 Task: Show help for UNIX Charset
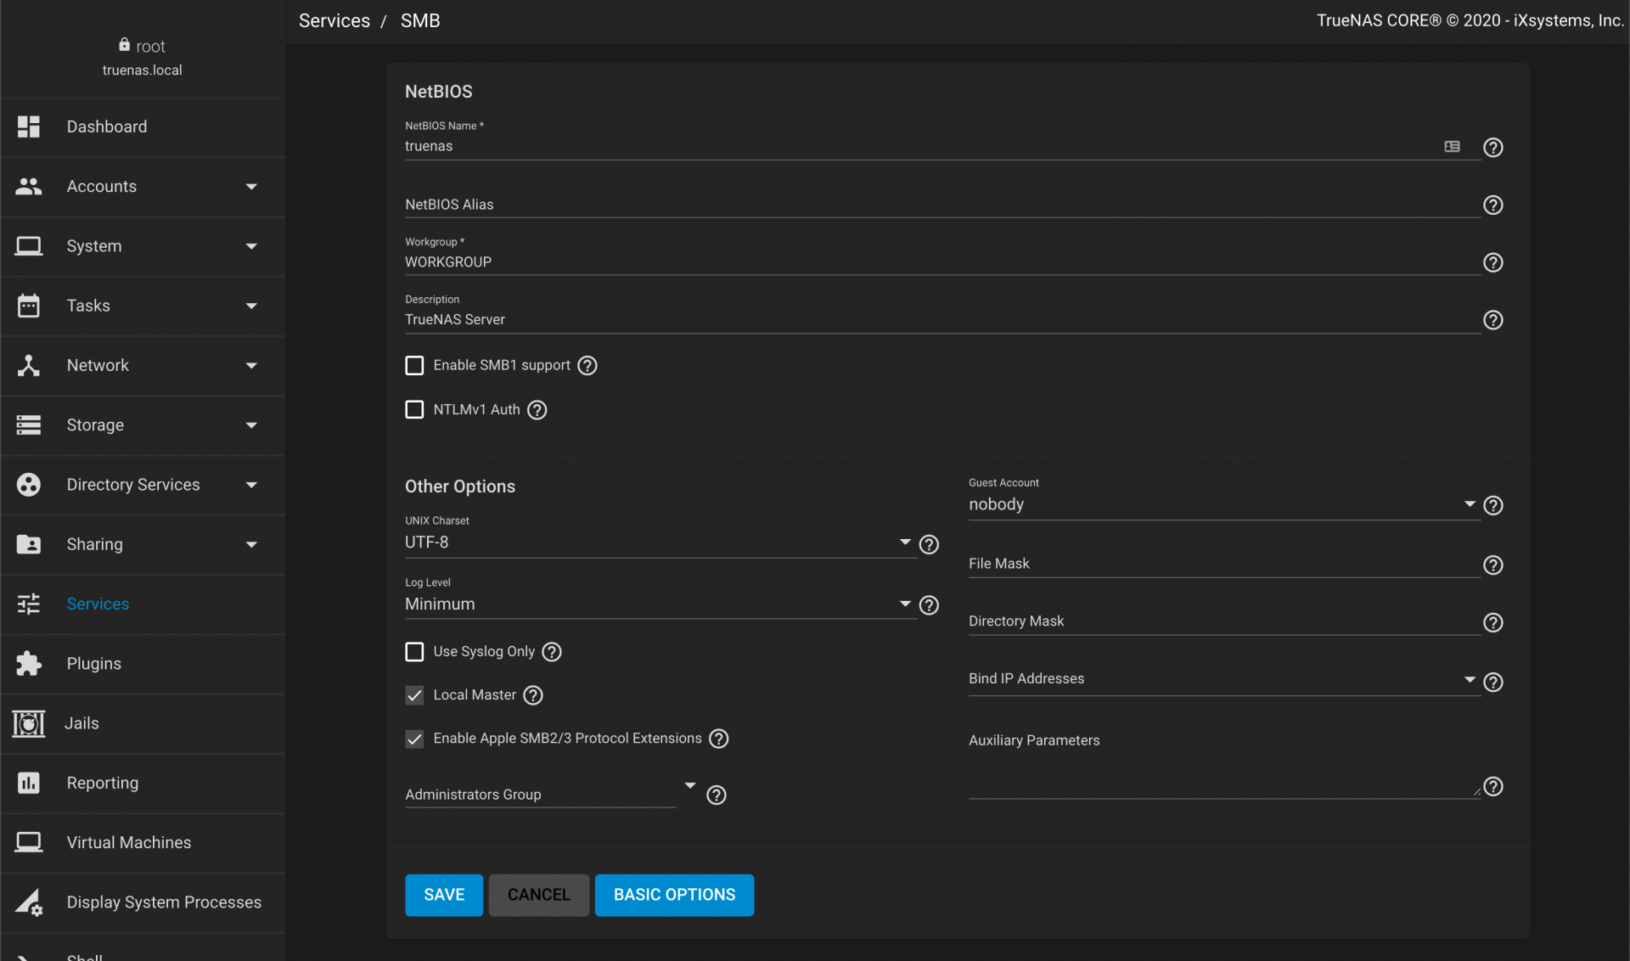click(930, 544)
